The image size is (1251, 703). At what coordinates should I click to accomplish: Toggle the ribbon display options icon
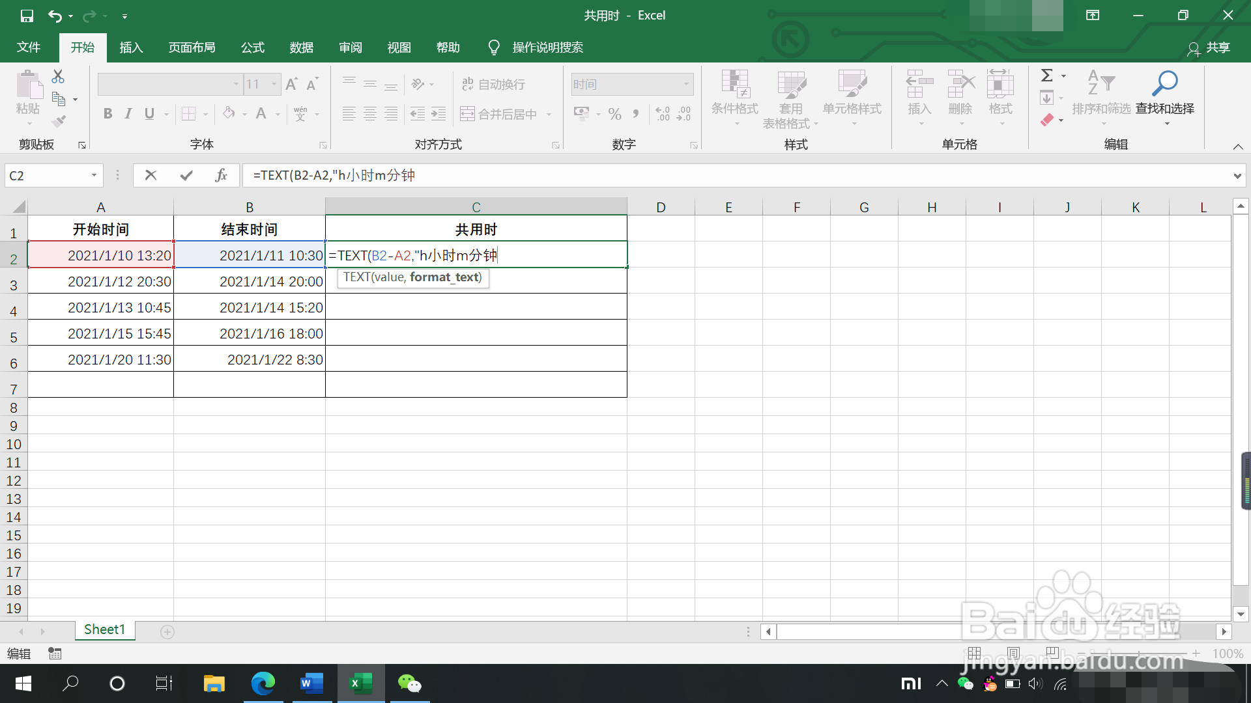pyautogui.click(x=1093, y=16)
